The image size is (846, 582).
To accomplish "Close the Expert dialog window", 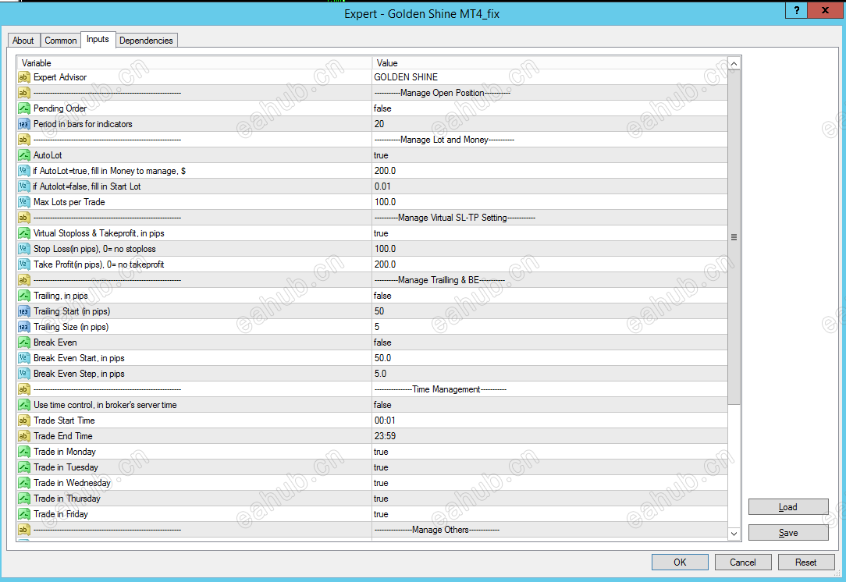I will (x=826, y=10).
